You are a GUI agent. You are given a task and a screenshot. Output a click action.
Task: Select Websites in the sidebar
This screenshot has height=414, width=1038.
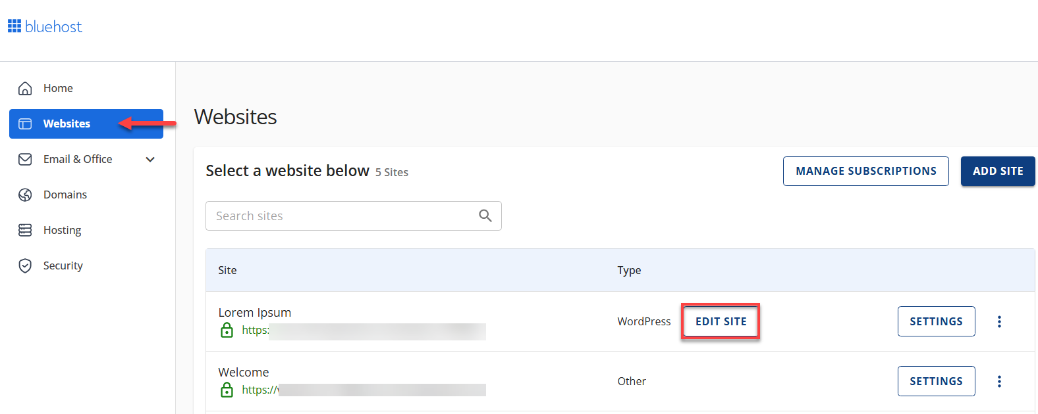(x=86, y=124)
